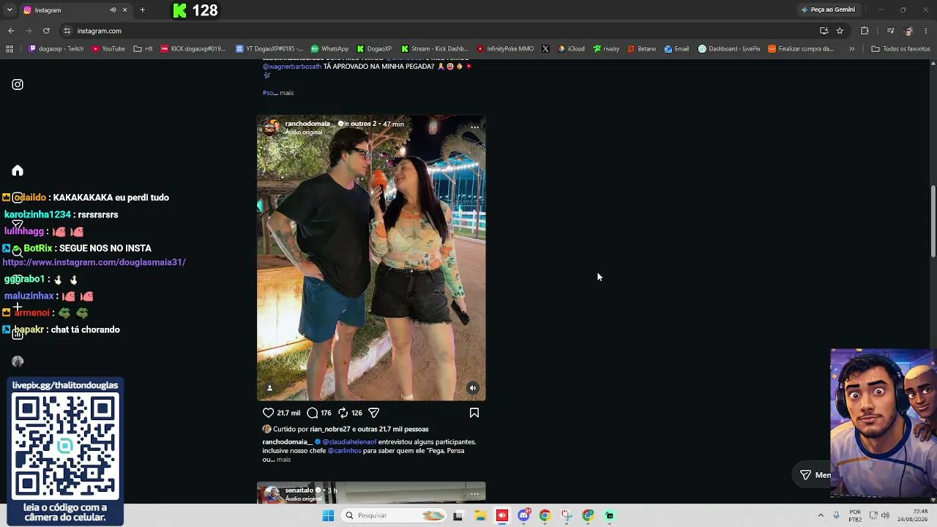Open the InfinityPoke MMO bookmark

click(x=505, y=49)
